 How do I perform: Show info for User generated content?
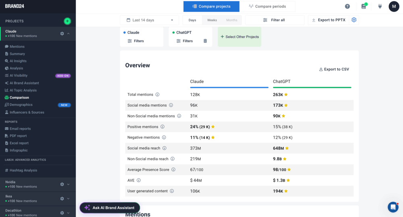point(172,191)
